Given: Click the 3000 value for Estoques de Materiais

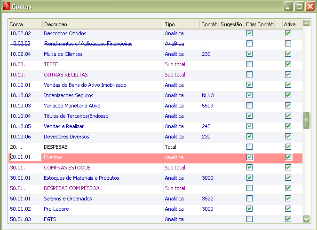Looking at the screenshot, I should 207,178.
